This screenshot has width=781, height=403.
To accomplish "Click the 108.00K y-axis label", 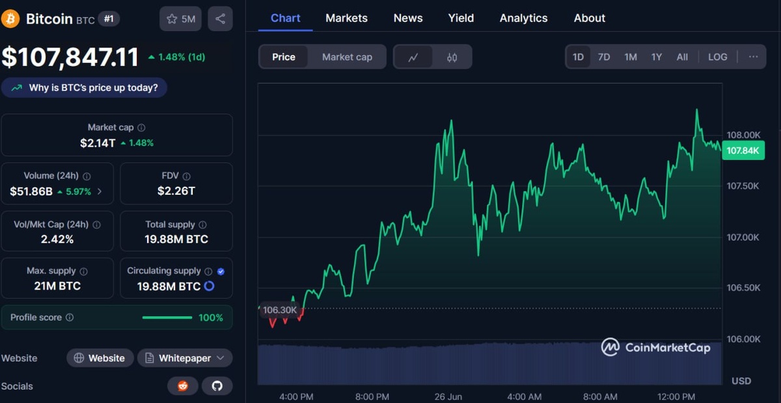I will click(x=743, y=135).
